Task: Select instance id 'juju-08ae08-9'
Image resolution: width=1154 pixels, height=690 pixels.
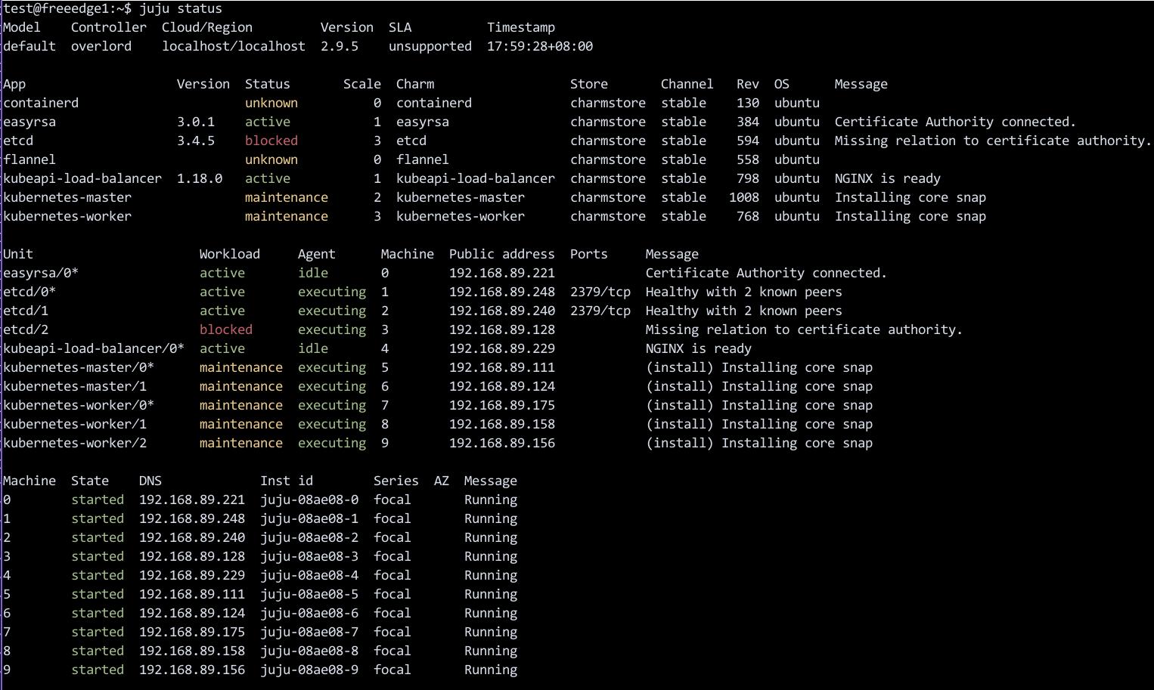Action: (309, 670)
